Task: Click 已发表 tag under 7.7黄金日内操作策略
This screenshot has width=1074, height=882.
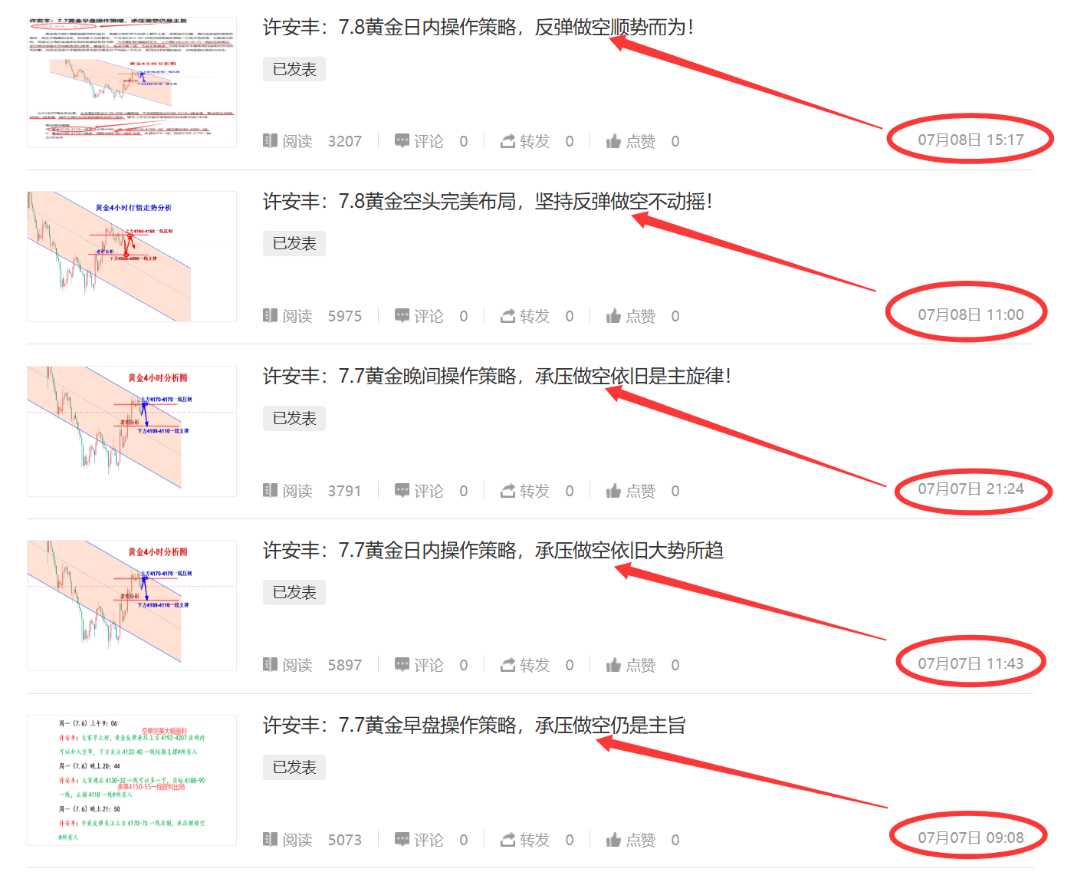Action: 294,592
